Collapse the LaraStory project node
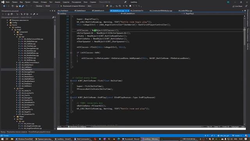250x141 pixels. [10, 27]
